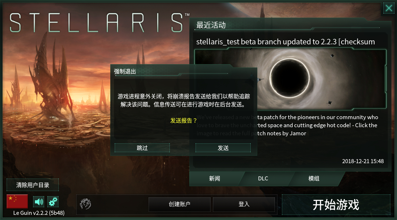Click 发送 to send the crash report
The height and width of the screenshot is (220, 397).
[223, 148]
